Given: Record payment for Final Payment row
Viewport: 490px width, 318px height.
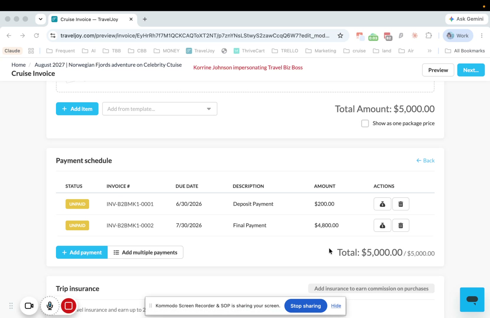Looking at the screenshot, I should pyautogui.click(x=382, y=226).
